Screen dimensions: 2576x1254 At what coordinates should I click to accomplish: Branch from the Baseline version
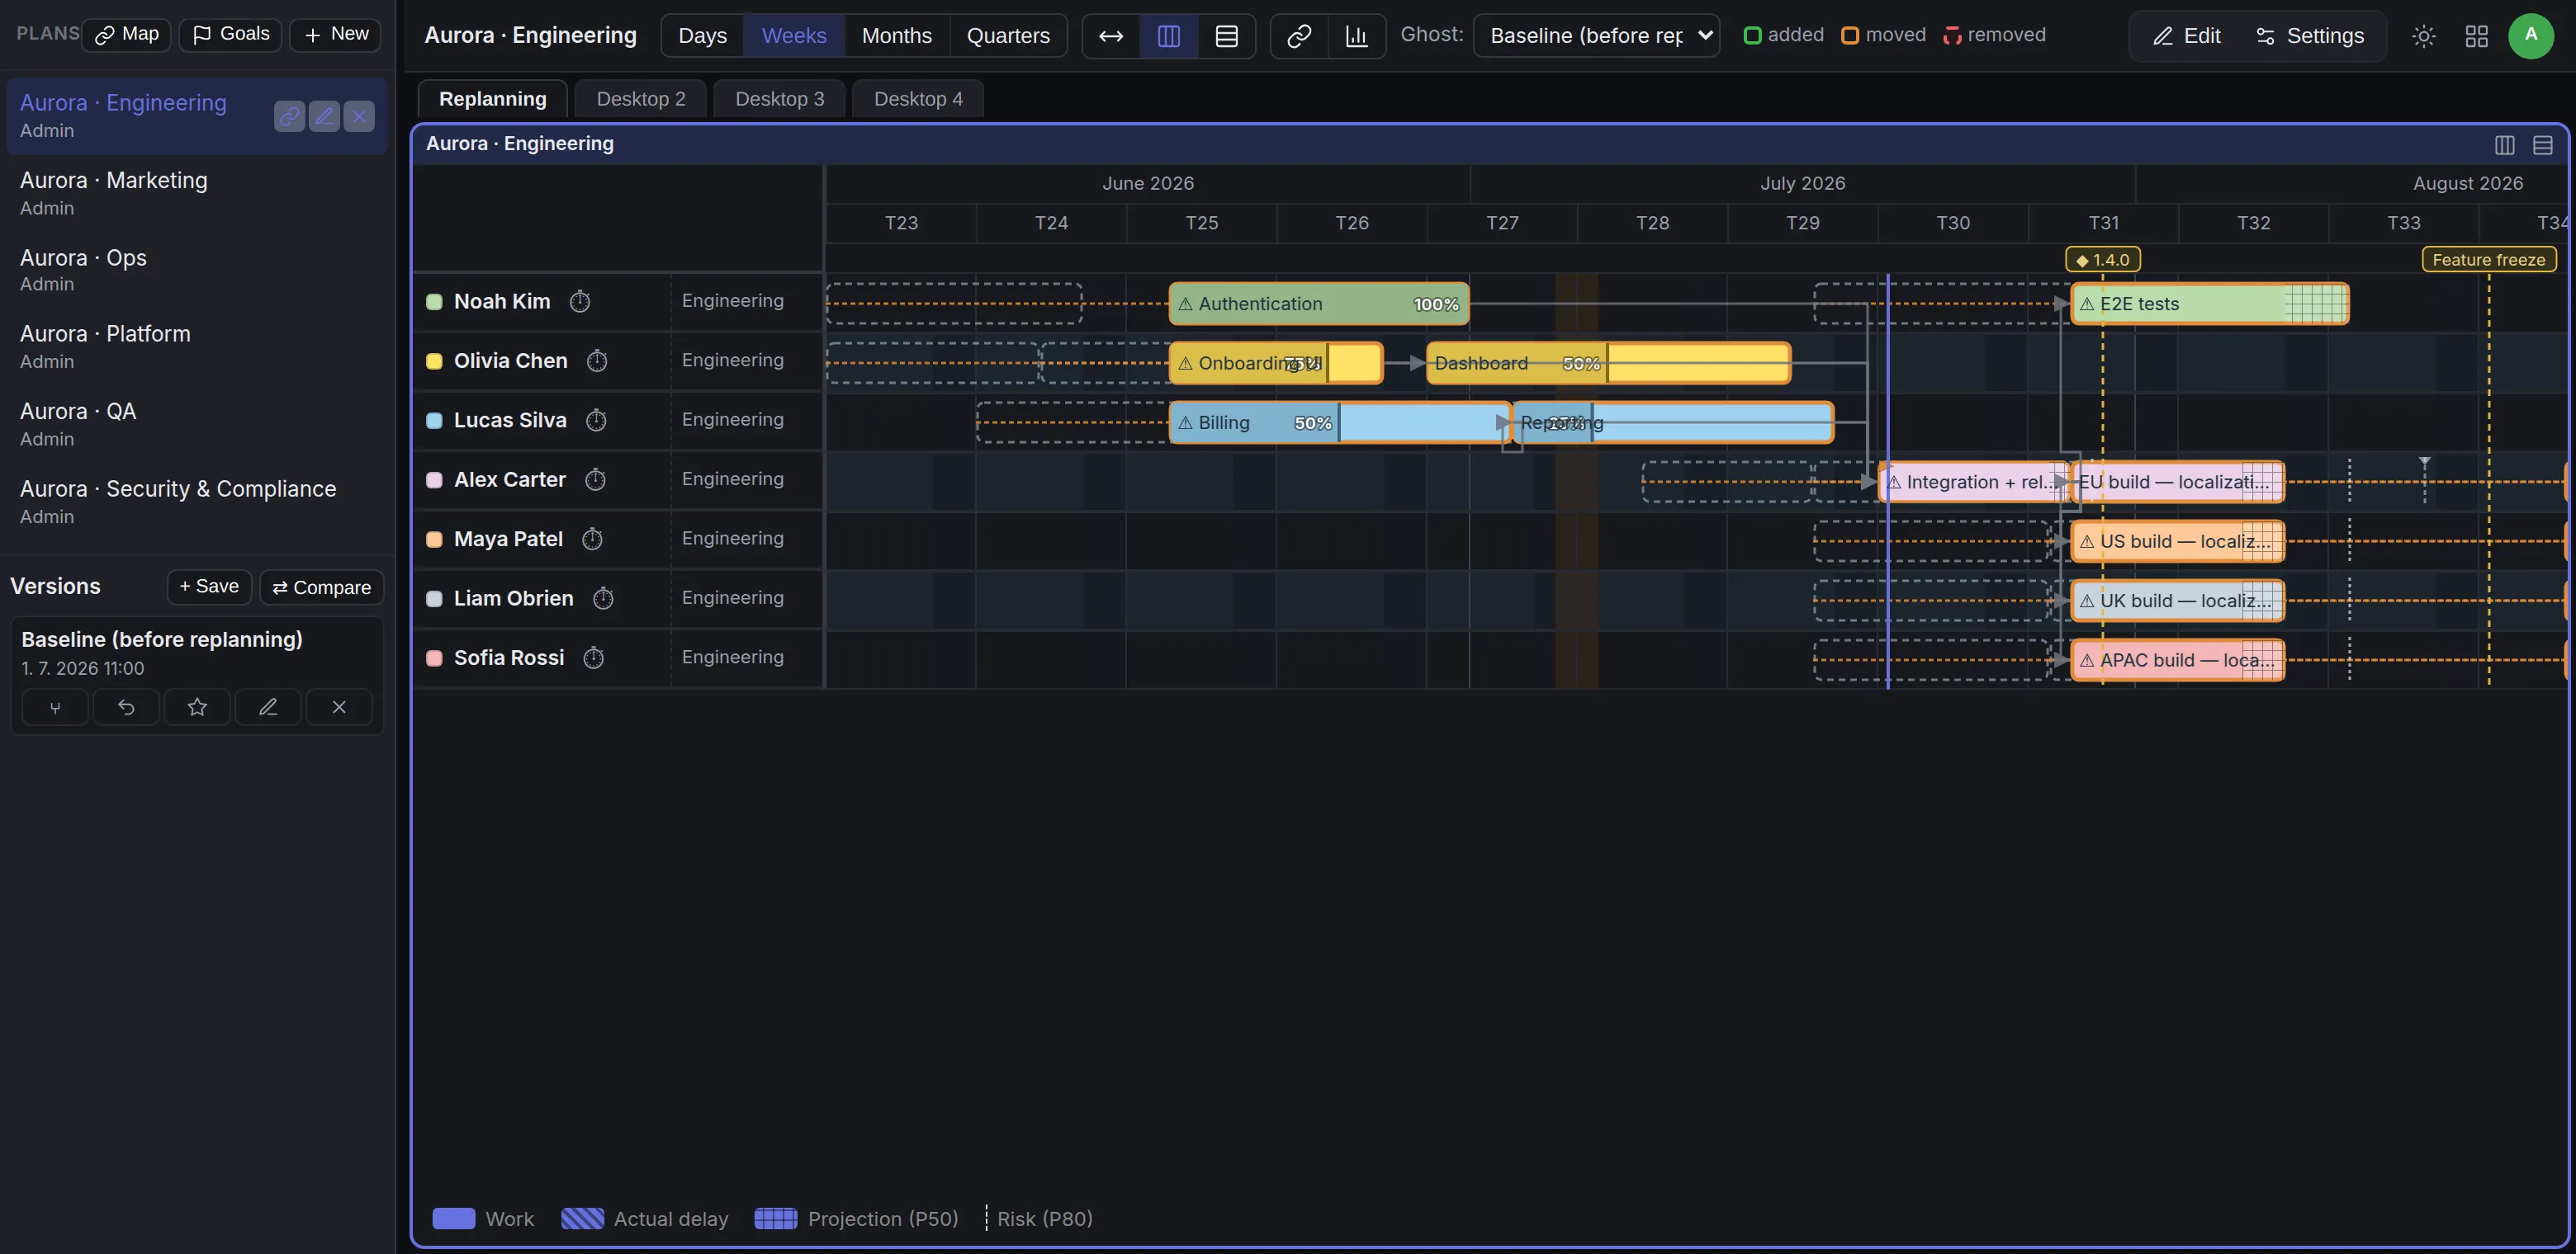coord(55,707)
